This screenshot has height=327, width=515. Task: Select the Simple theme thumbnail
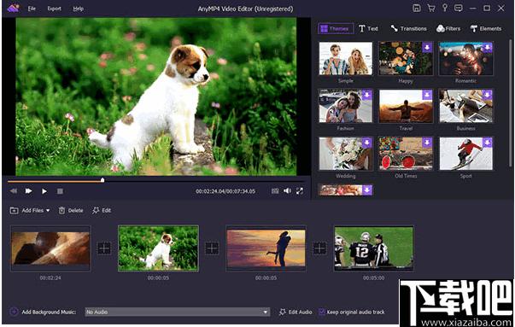[346, 58]
